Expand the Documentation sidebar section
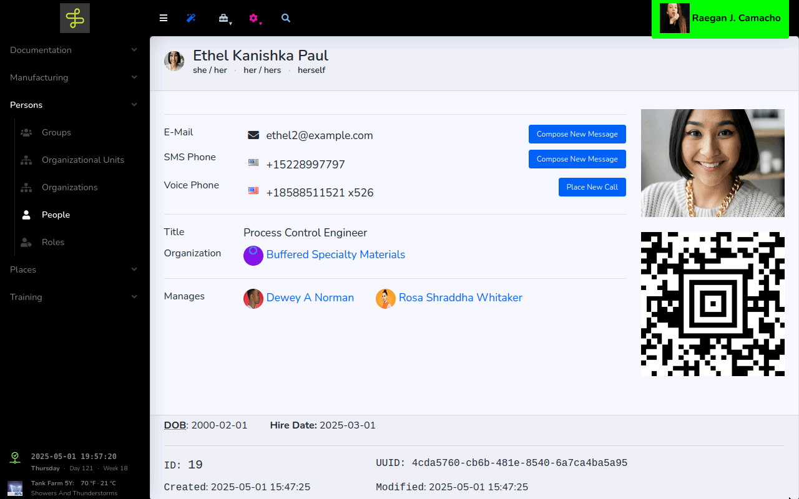The height and width of the screenshot is (499, 799). (74, 50)
